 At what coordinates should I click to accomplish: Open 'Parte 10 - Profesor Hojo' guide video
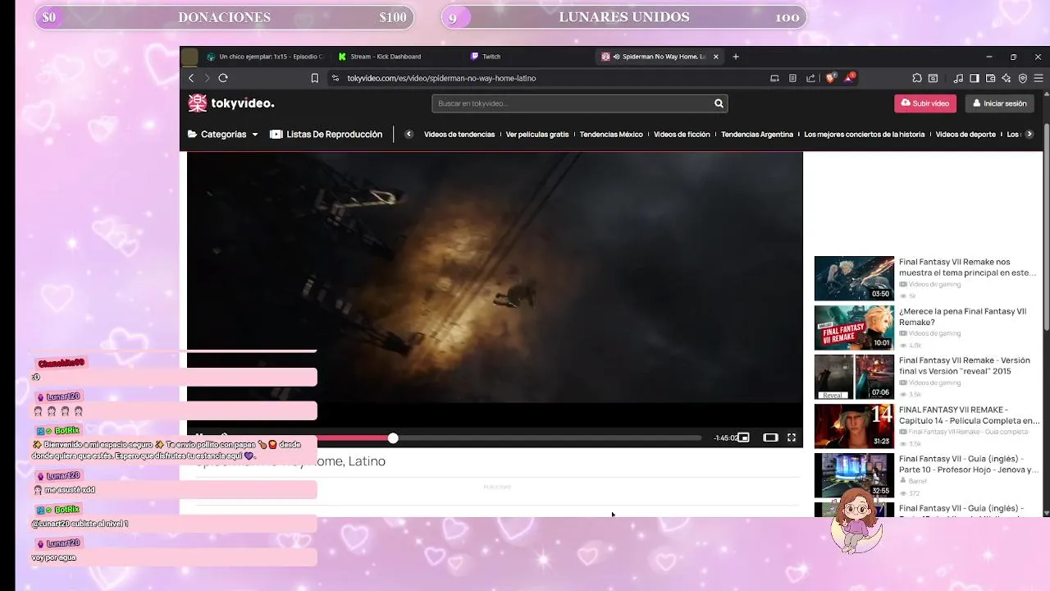[x=968, y=465]
